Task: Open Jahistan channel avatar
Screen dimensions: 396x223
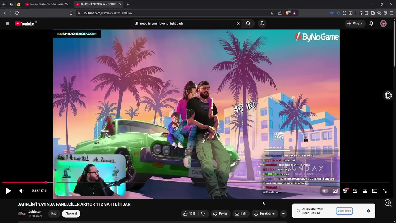Action: pyautogui.click(x=22, y=213)
